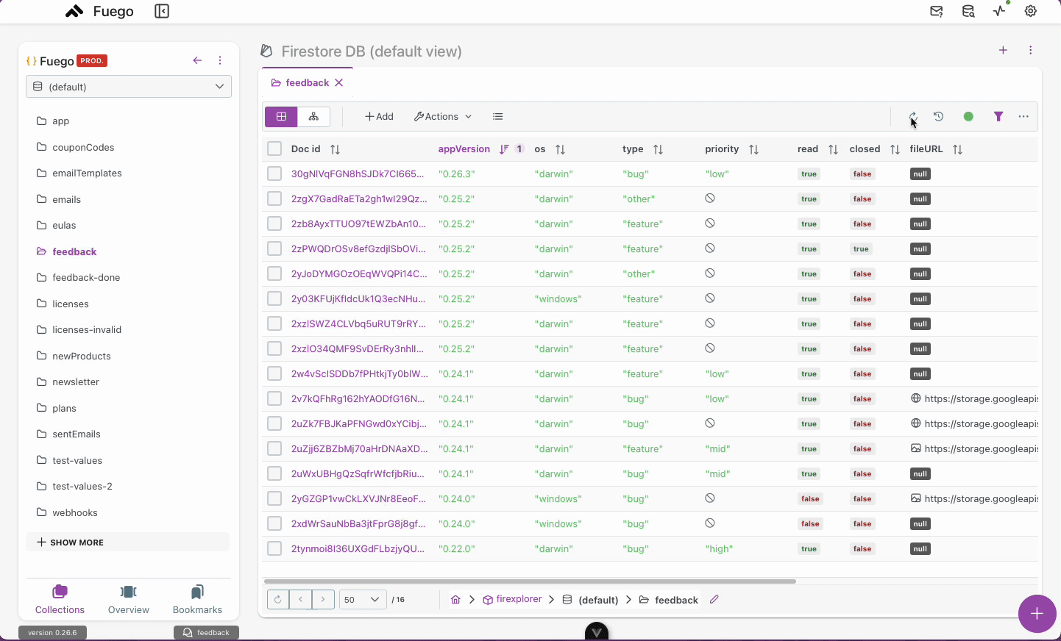1061x641 pixels.
Task: Check the row 2w4vScISDDb7fPHtkjTy0bIW
Action: click(x=274, y=373)
